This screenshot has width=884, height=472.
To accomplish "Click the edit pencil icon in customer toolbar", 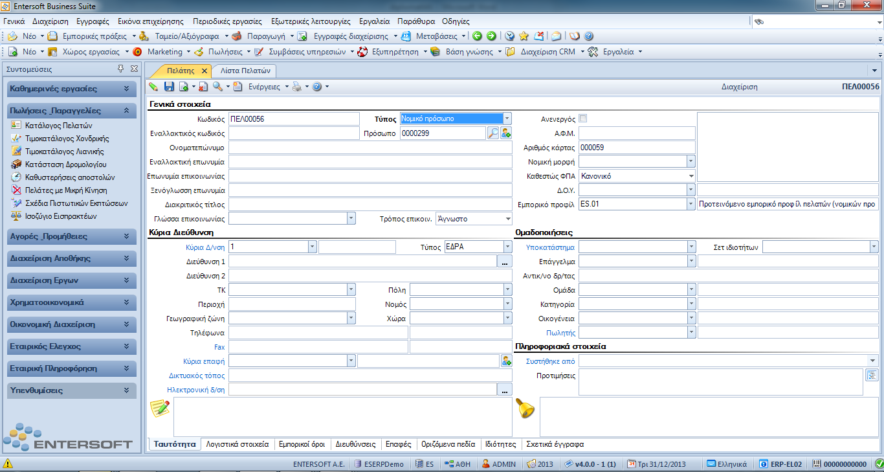I will pyautogui.click(x=153, y=86).
